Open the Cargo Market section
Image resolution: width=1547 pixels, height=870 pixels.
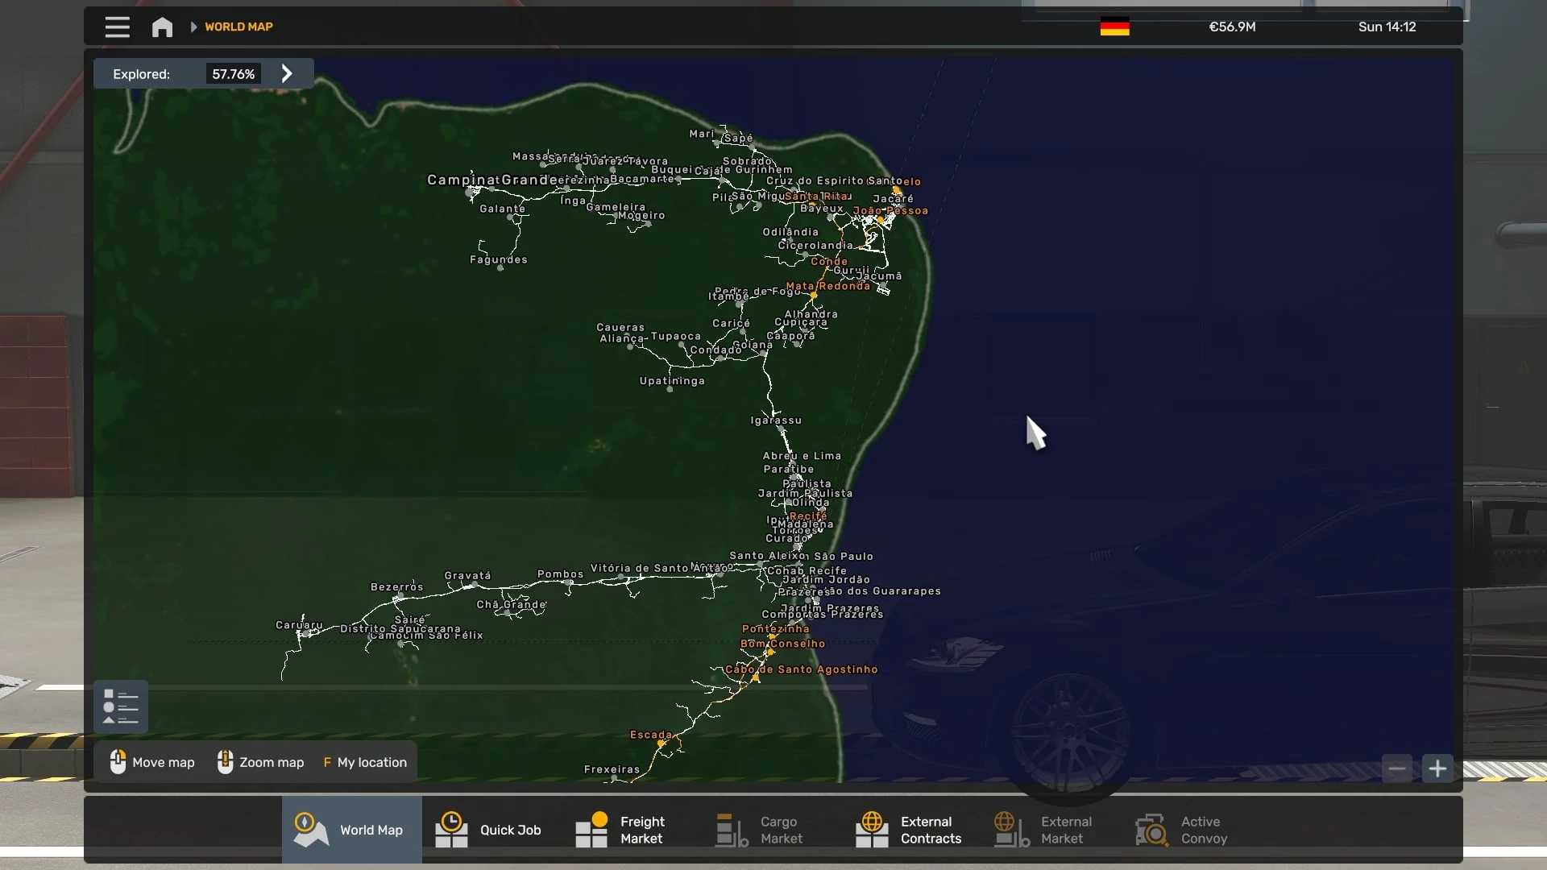[x=761, y=830]
